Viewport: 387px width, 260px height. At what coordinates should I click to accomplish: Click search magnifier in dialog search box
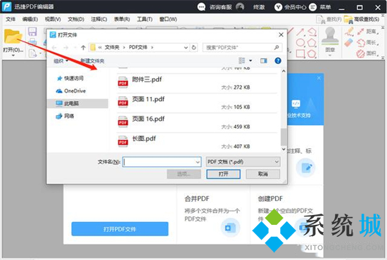[x=277, y=47]
